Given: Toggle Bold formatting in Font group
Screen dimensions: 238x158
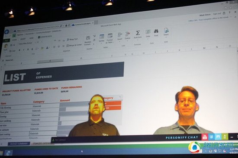Looking at the screenshot, I should pos(19,50).
